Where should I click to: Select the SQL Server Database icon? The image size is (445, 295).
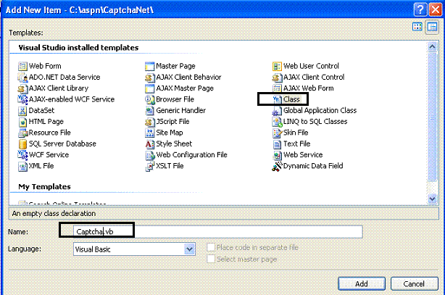22,144
